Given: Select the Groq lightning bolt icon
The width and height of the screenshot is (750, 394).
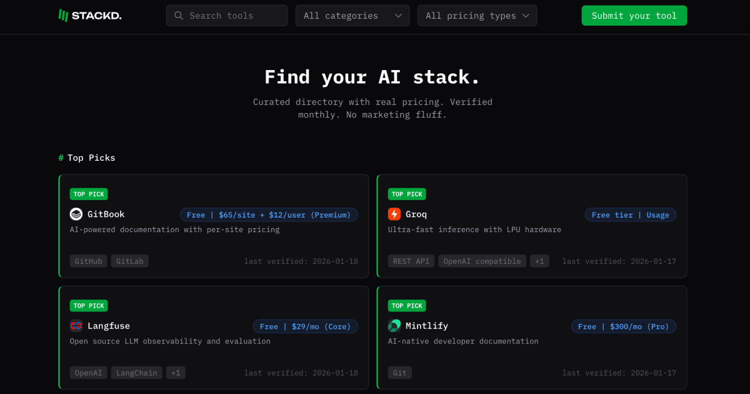Looking at the screenshot, I should pos(394,214).
